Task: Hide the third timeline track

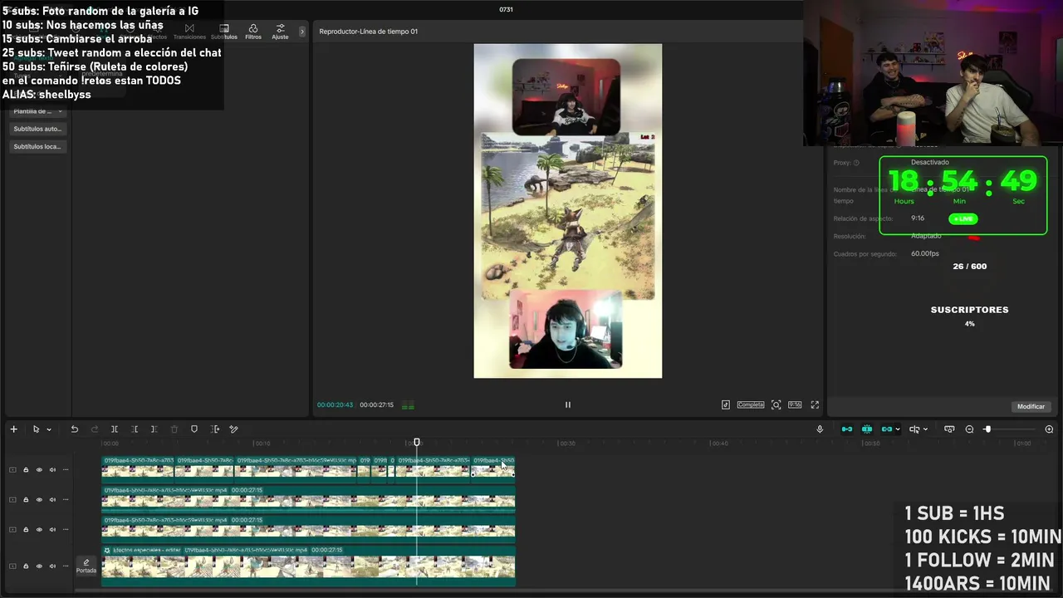Action: [x=39, y=529]
